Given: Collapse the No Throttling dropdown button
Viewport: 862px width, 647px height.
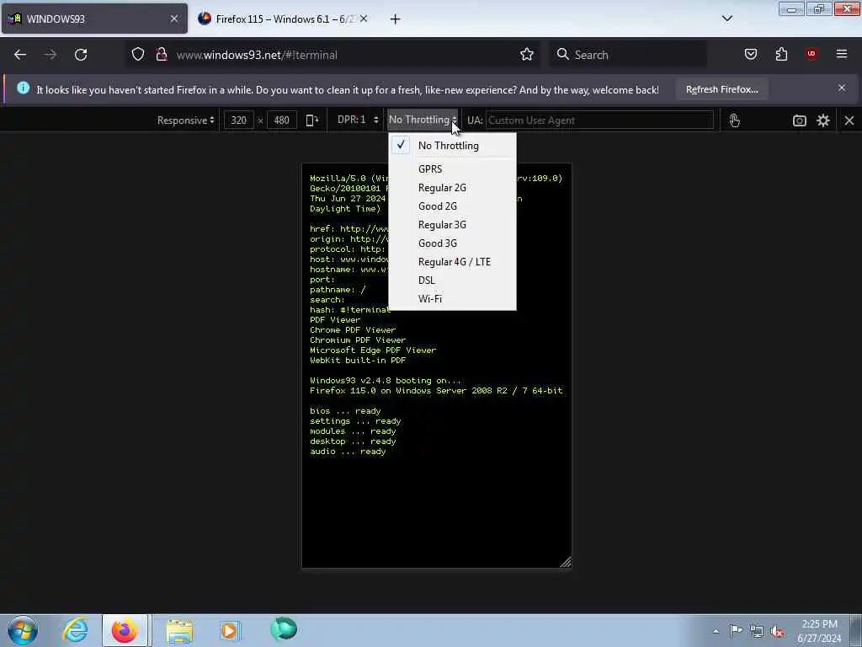Looking at the screenshot, I should [423, 120].
